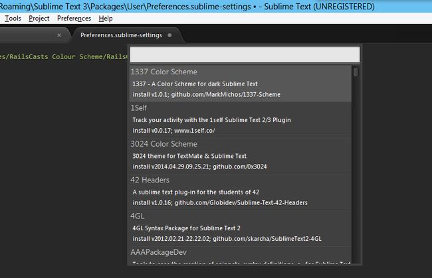Click the github.com/skarcha/SublimeText2-4GL line
This screenshot has width=432, height=278.
click(227, 238)
